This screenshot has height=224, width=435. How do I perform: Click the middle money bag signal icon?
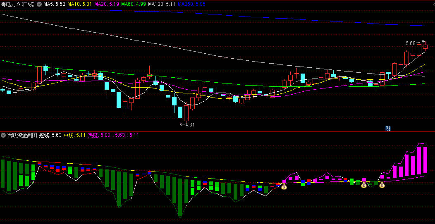(364, 185)
